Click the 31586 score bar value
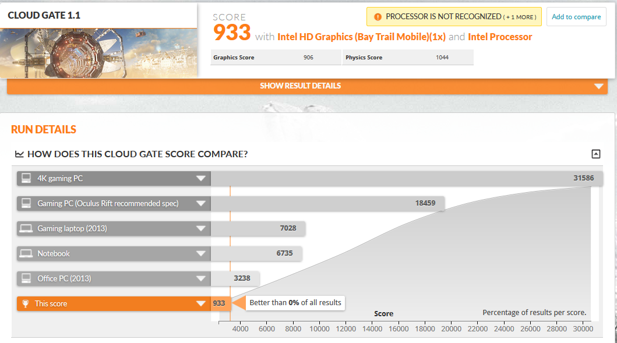 coord(584,178)
